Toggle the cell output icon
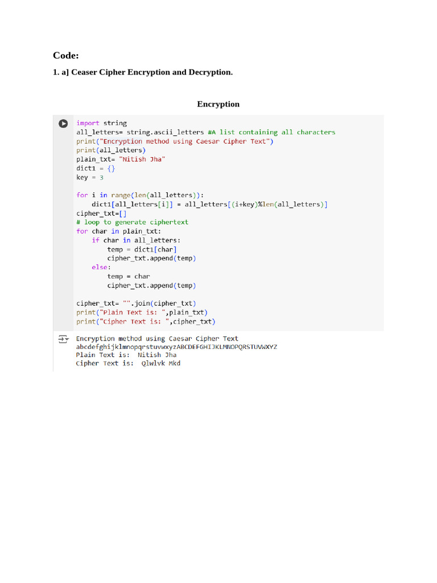437x583 pixels. 64,339
